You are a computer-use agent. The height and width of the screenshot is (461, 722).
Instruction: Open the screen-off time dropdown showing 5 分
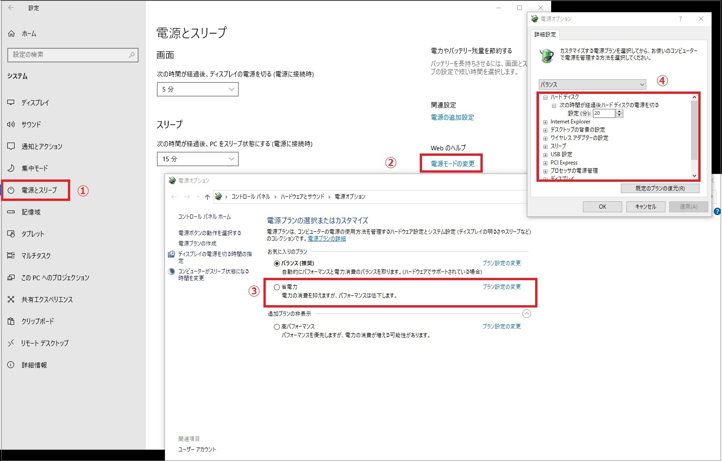click(197, 89)
